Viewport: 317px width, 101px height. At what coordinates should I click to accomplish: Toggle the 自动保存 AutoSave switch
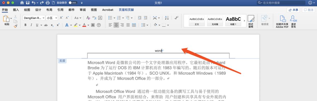tap(73, 3)
